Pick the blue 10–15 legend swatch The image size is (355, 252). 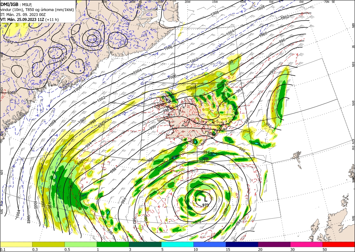point(210,244)
